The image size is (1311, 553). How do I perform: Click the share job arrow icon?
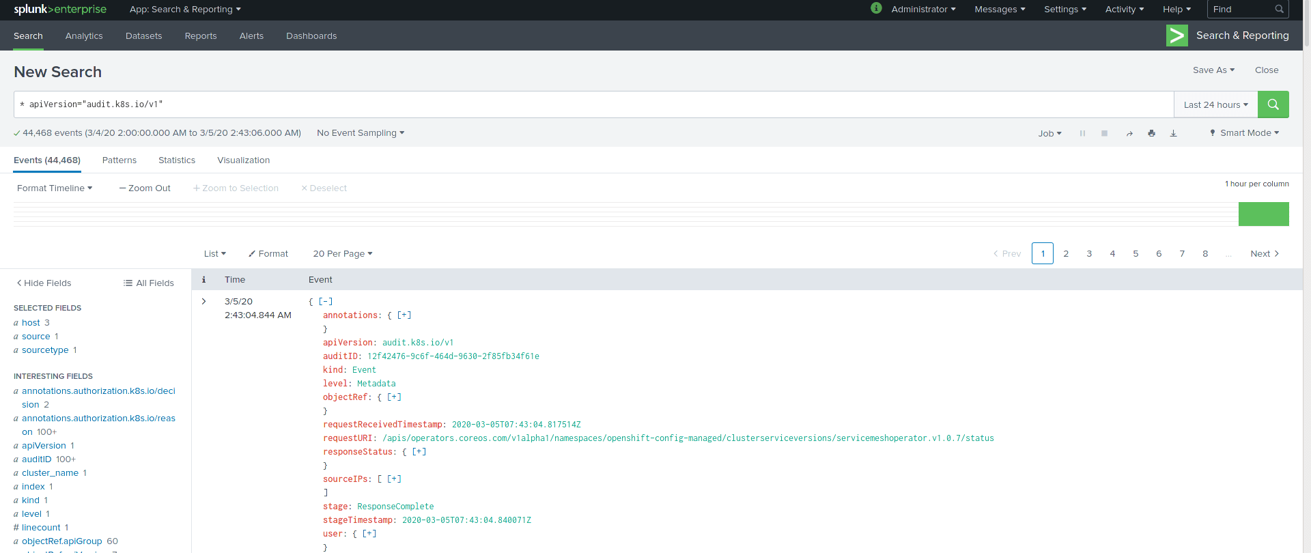tap(1129, 134)
